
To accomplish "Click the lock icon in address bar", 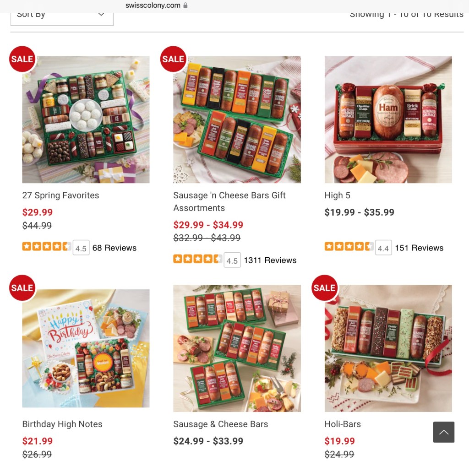I will point(185,5).
